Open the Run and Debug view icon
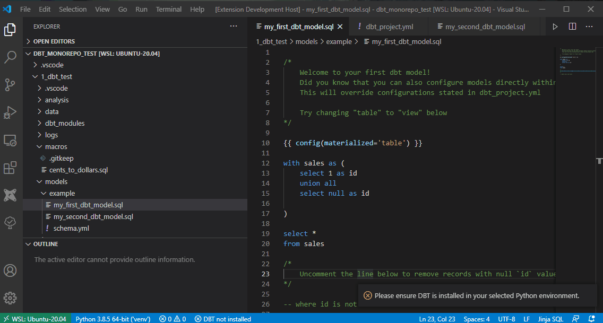The image size is (603, 323). (x=10, y=112)
